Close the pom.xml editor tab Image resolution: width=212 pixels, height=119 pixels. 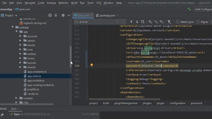(x=91, y=16)
